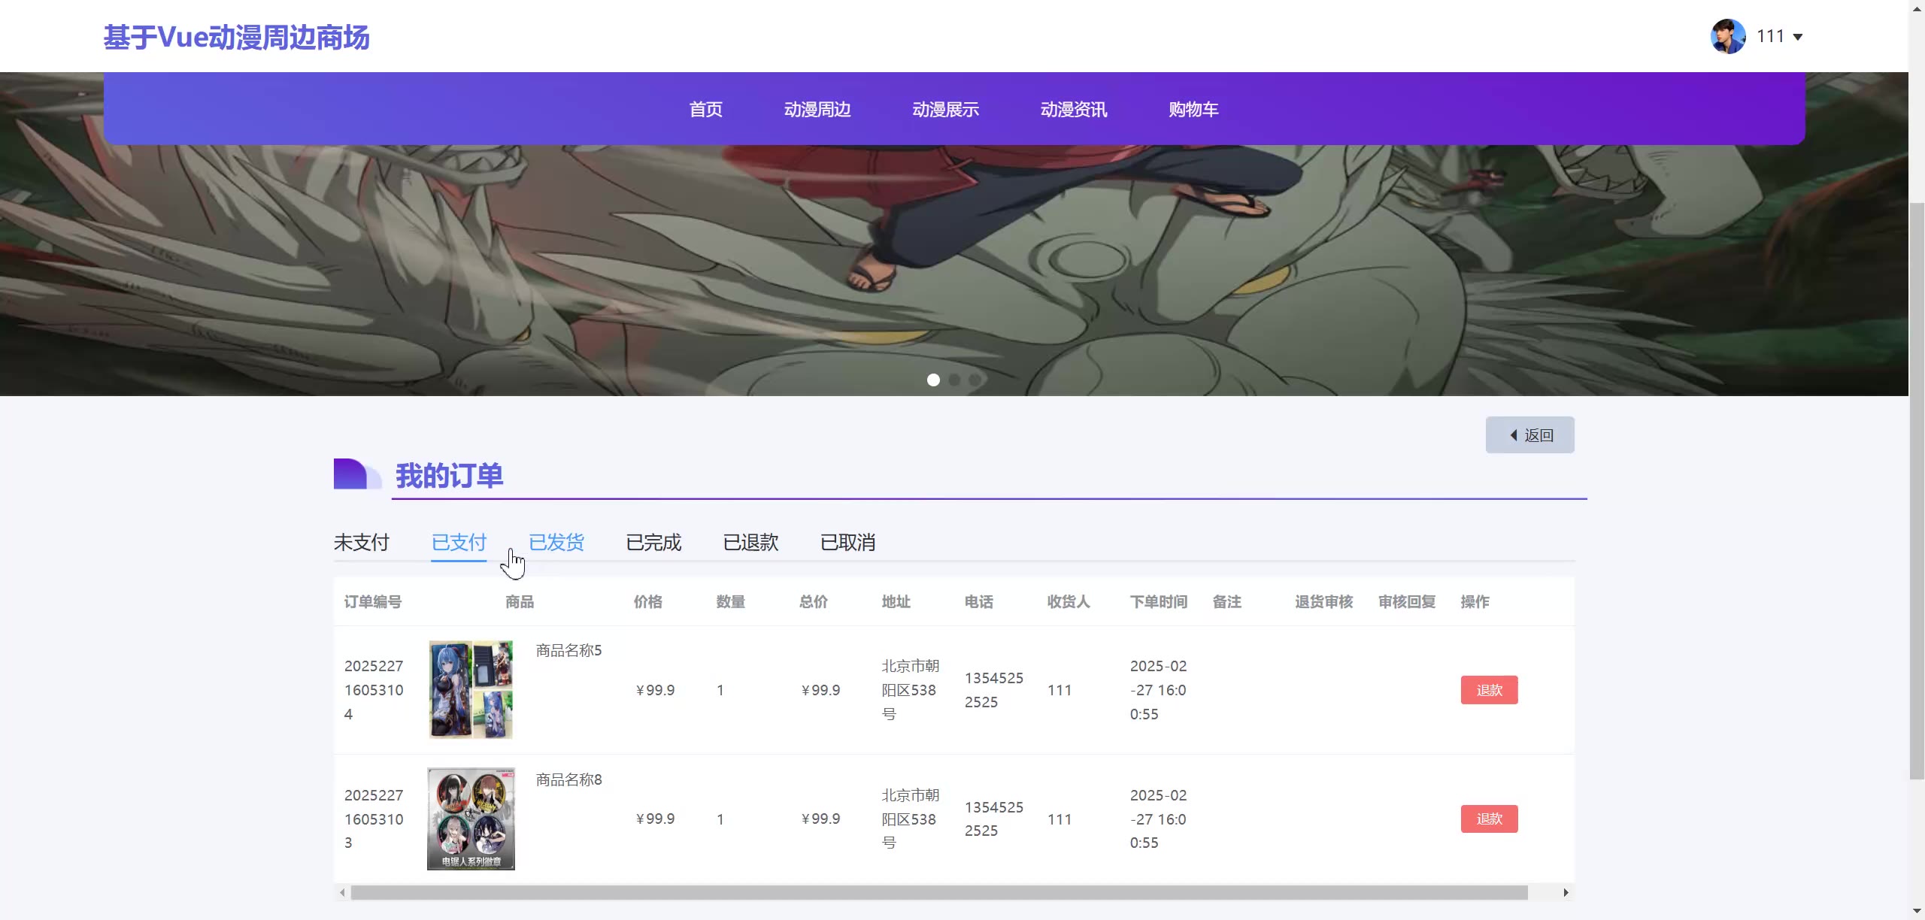The height and width of the screenshot is (920, 1925).
Task: Go to 动漫周边 menu item
Action: (x=817, y=110)
